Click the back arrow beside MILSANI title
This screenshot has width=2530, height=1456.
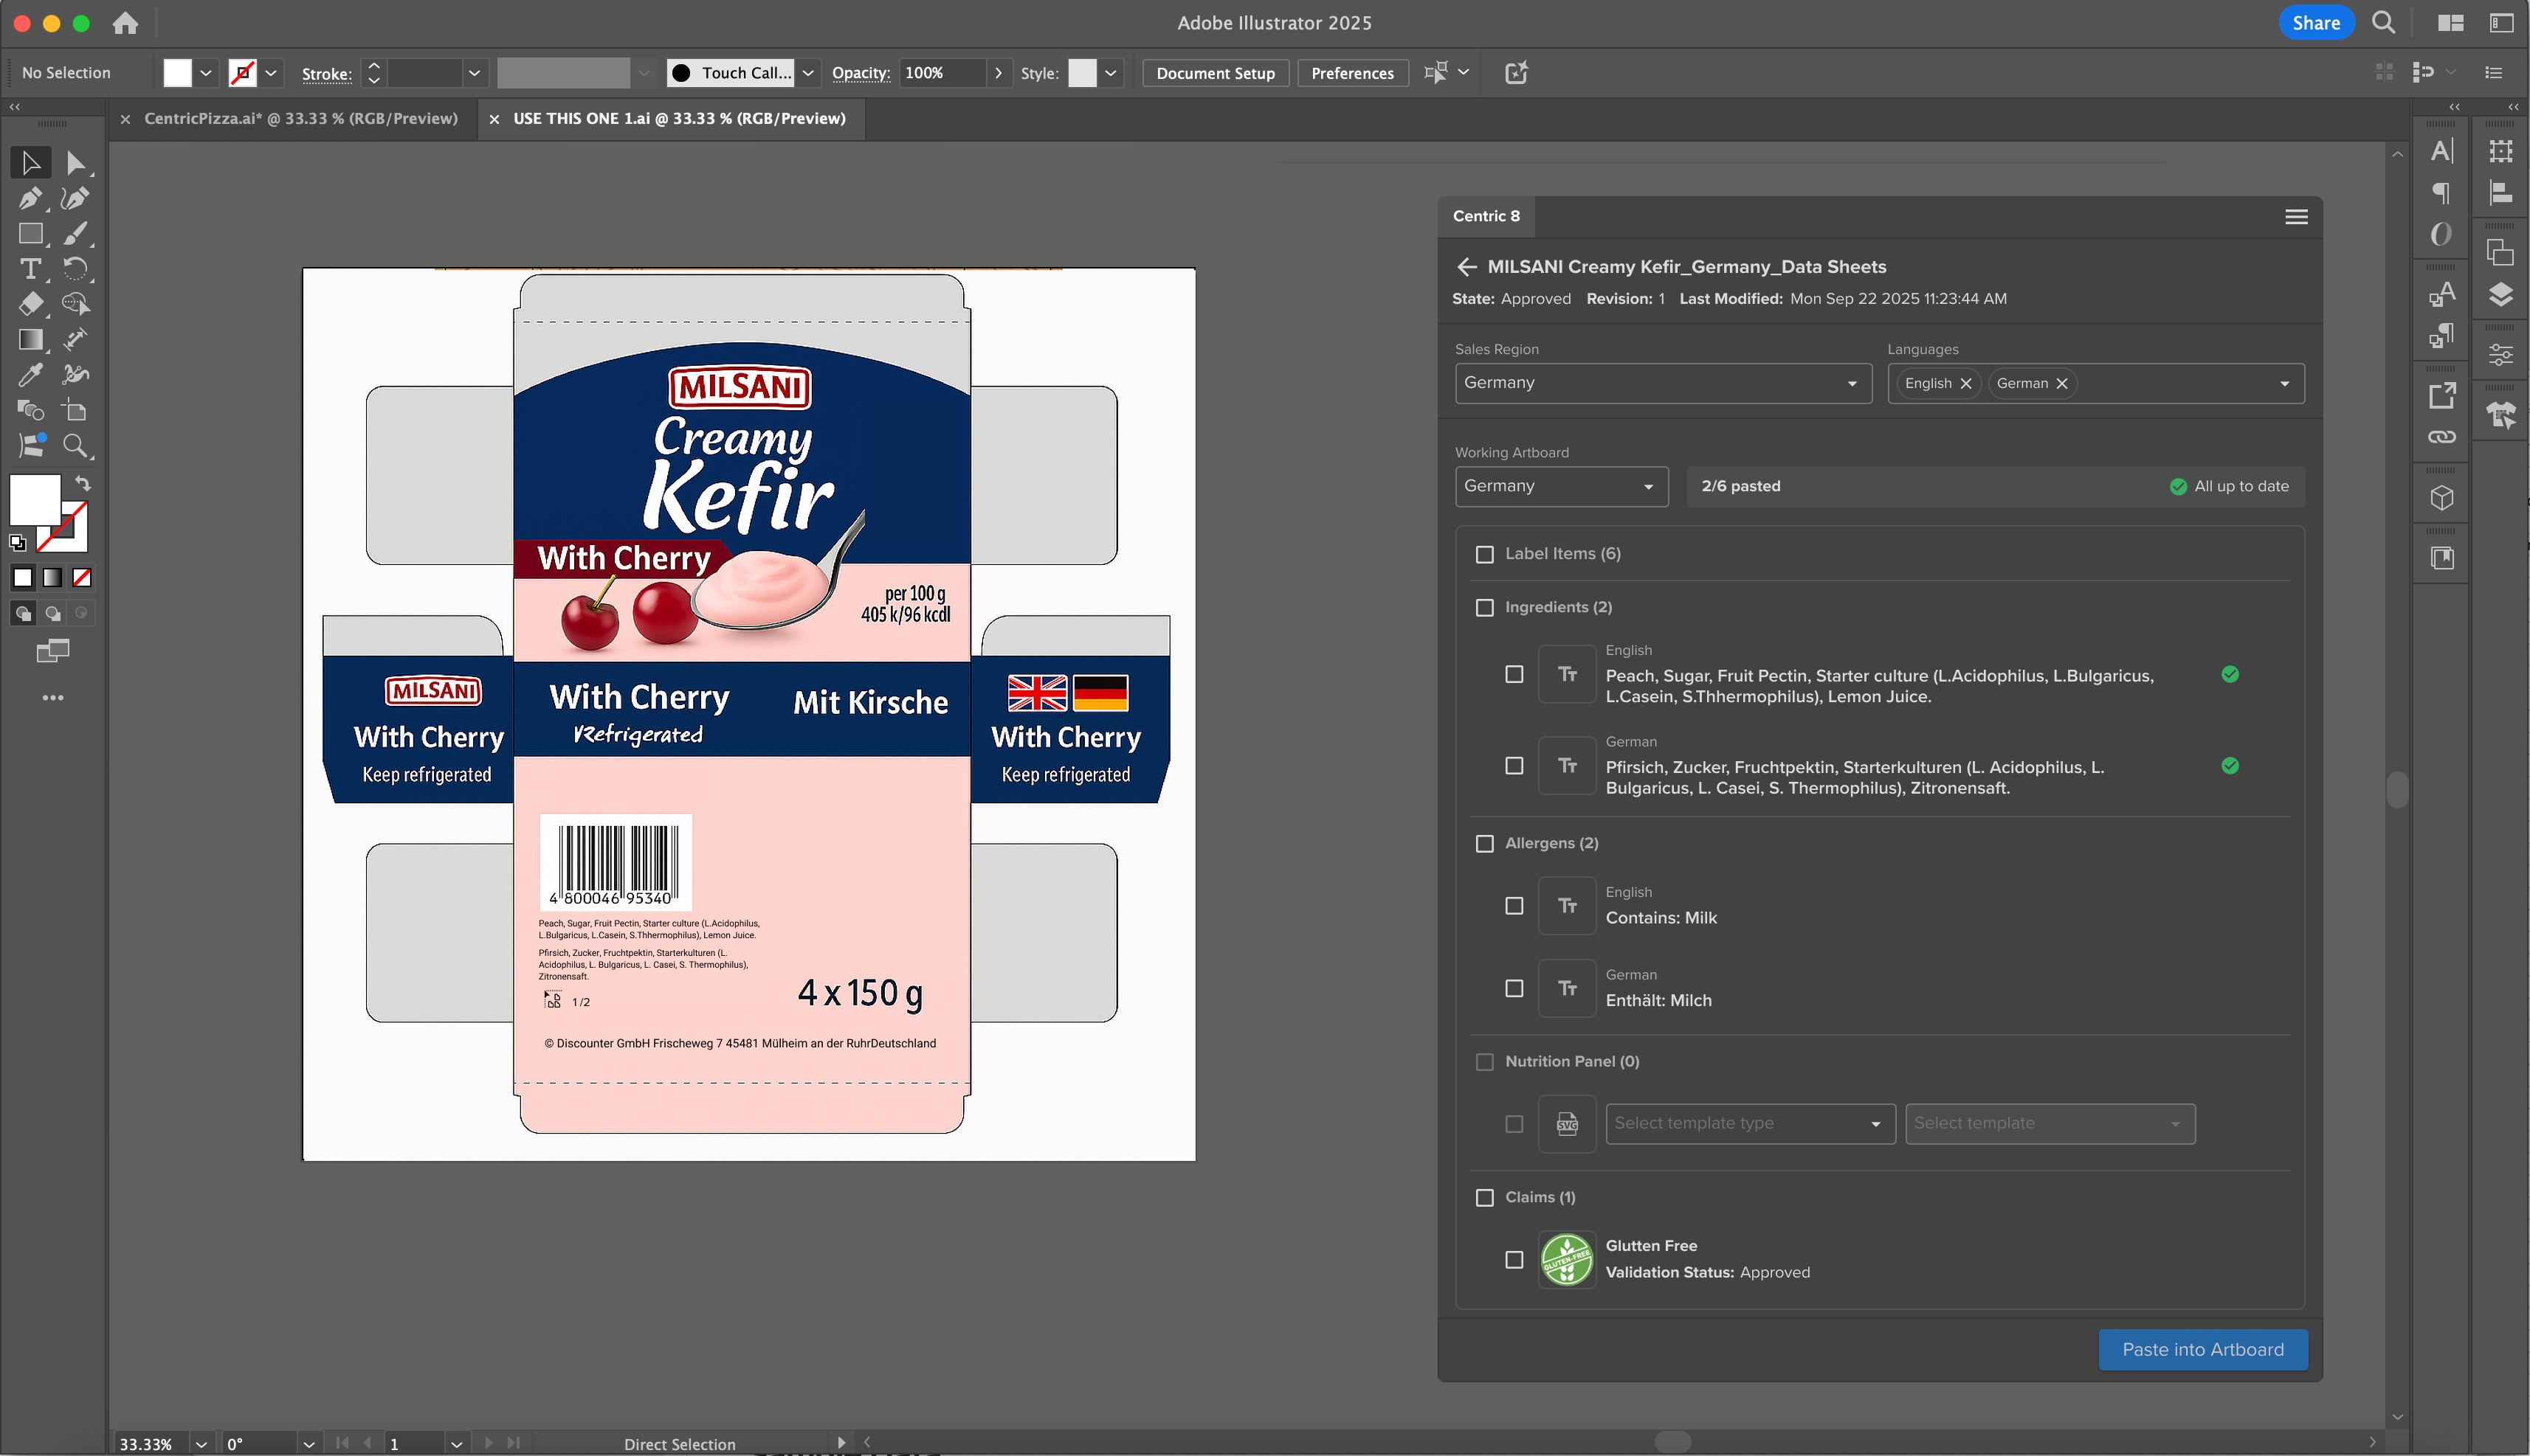click(x=1466, y=267)
